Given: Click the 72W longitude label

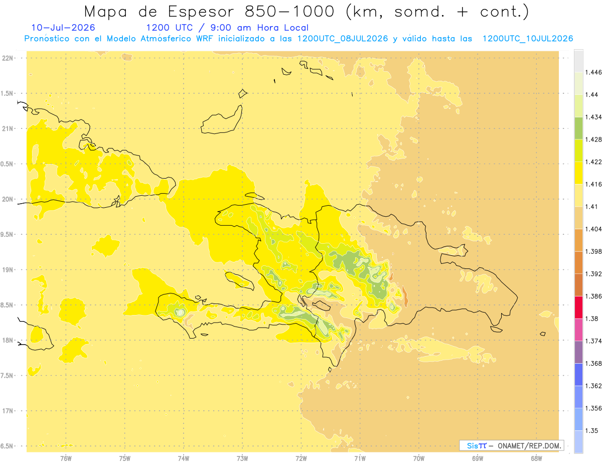Looking at the screenshot, I should coord(301,458).
